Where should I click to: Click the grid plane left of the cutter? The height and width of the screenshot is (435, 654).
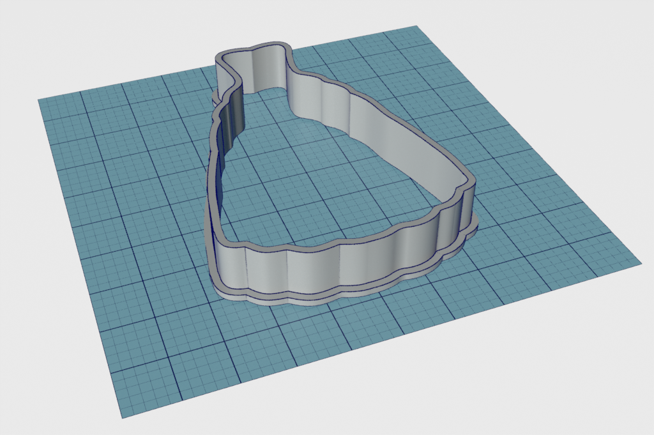coord(128,192)
